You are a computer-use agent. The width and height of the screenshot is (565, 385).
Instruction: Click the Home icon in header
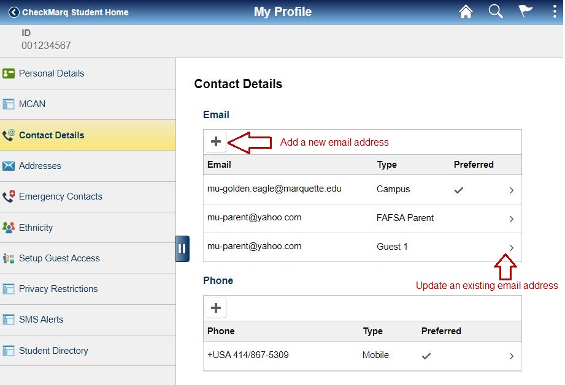(466, 12)
